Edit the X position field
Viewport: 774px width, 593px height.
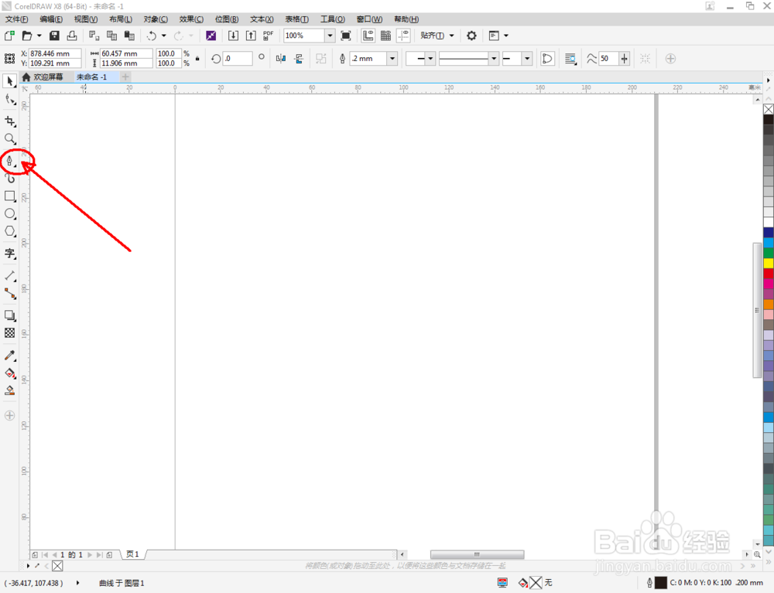(55, 53)
